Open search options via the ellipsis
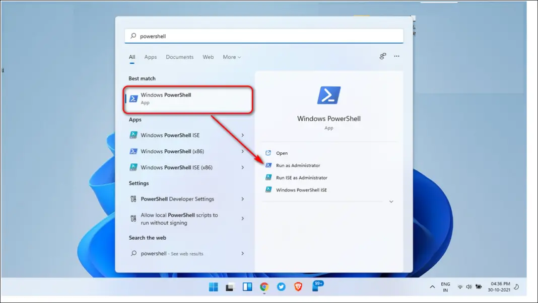Screen dimensions: 538x303 pos(396,56)
